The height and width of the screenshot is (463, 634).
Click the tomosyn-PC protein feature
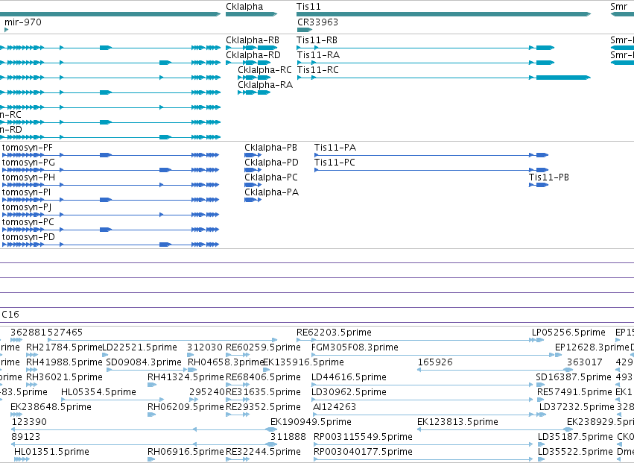[110, 230]
